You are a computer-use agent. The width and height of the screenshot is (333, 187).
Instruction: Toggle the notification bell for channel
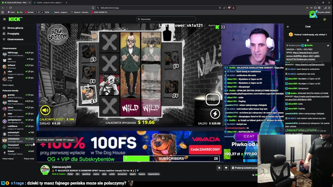219,168
